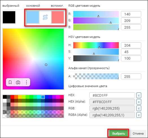Swap main and auxiliary colors icon

tap(45, 17)
